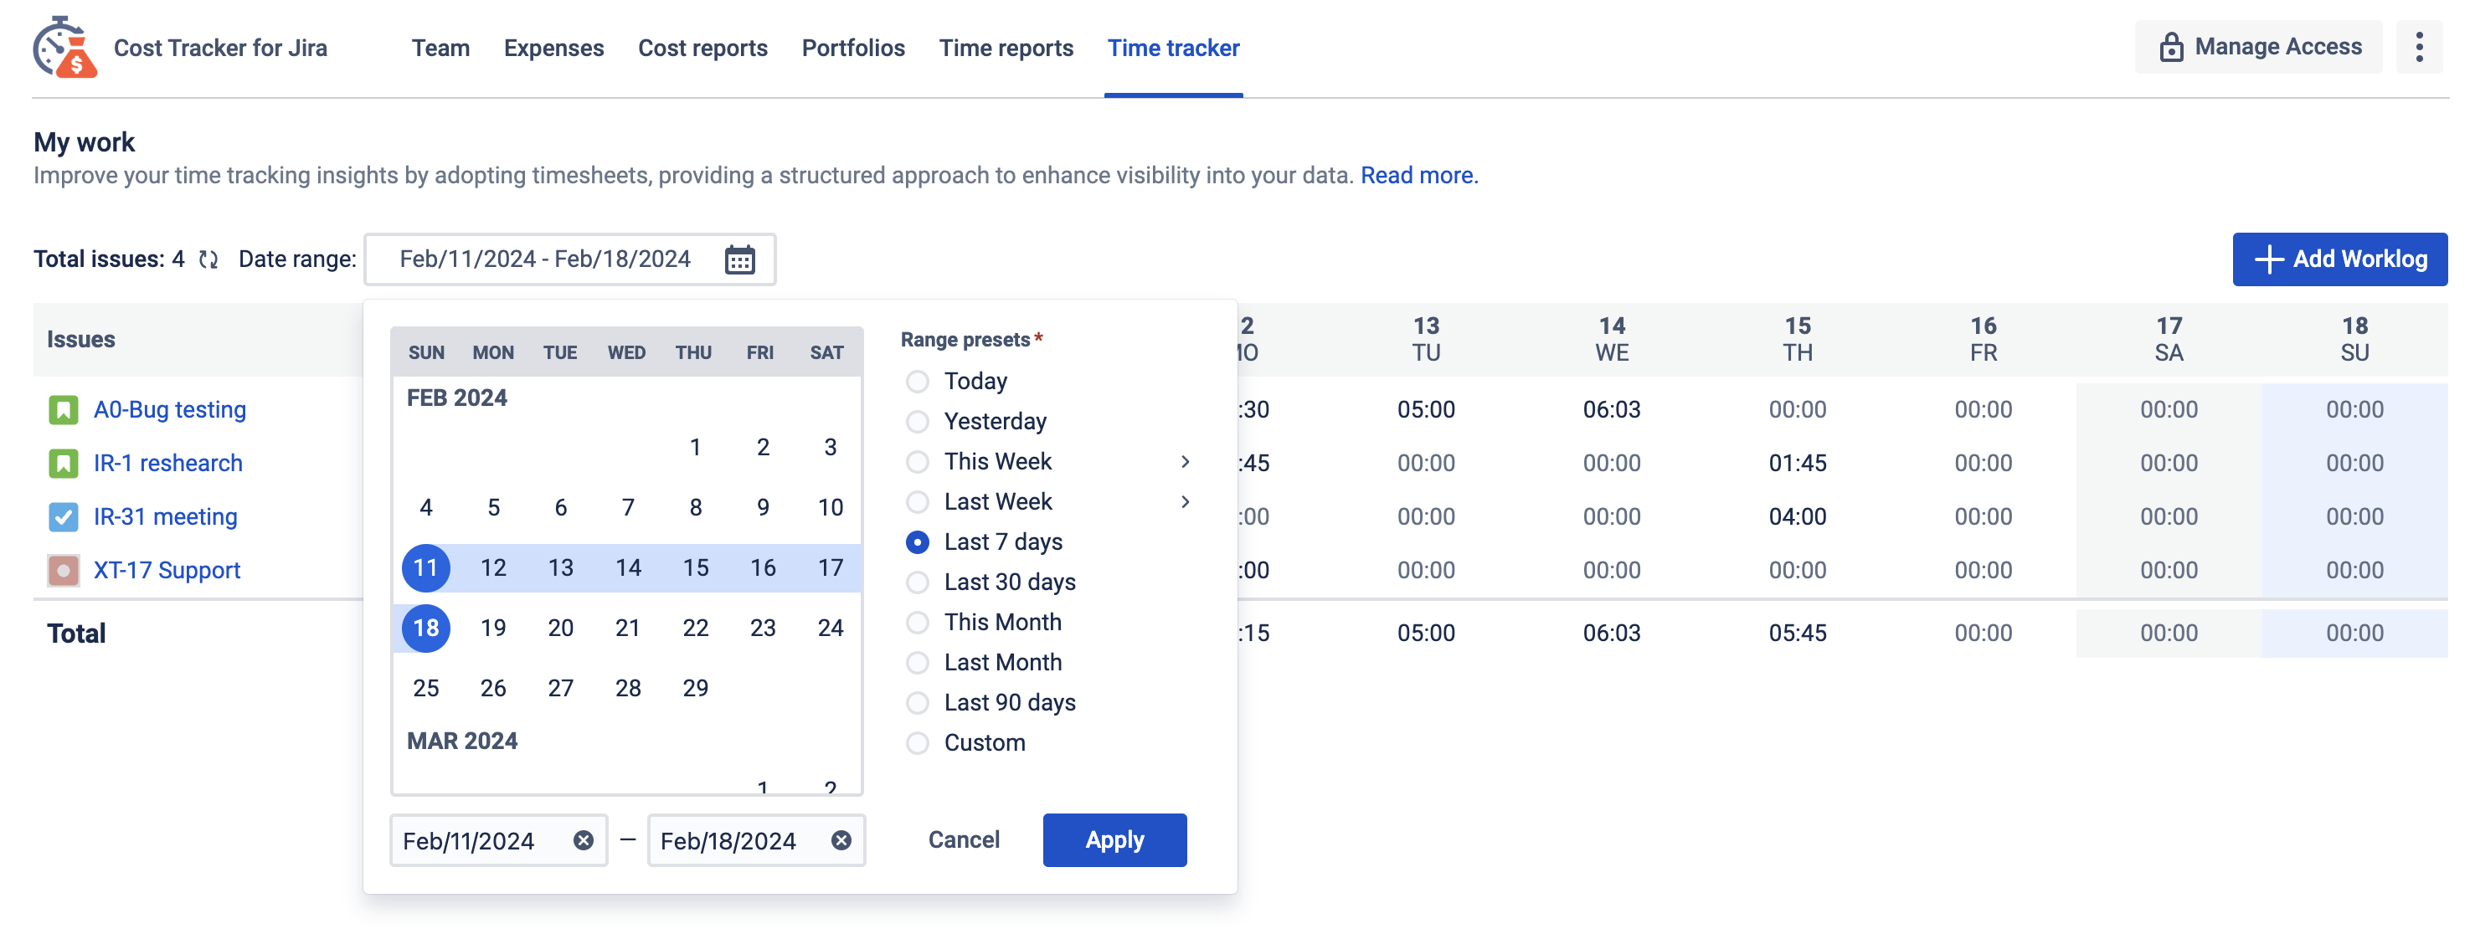Open the Time reports tab
2475x934 pixels.
[x=1006, y=48]
